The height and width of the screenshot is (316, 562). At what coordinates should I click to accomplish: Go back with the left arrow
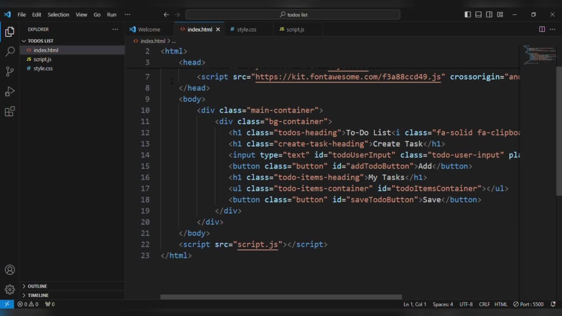coord(166,14)
